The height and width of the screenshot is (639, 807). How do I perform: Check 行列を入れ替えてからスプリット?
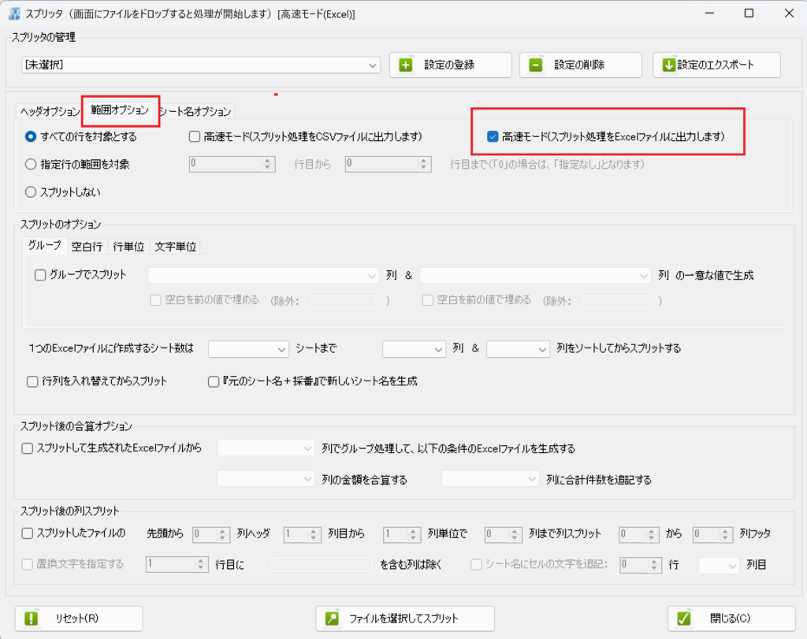[32, 382]
